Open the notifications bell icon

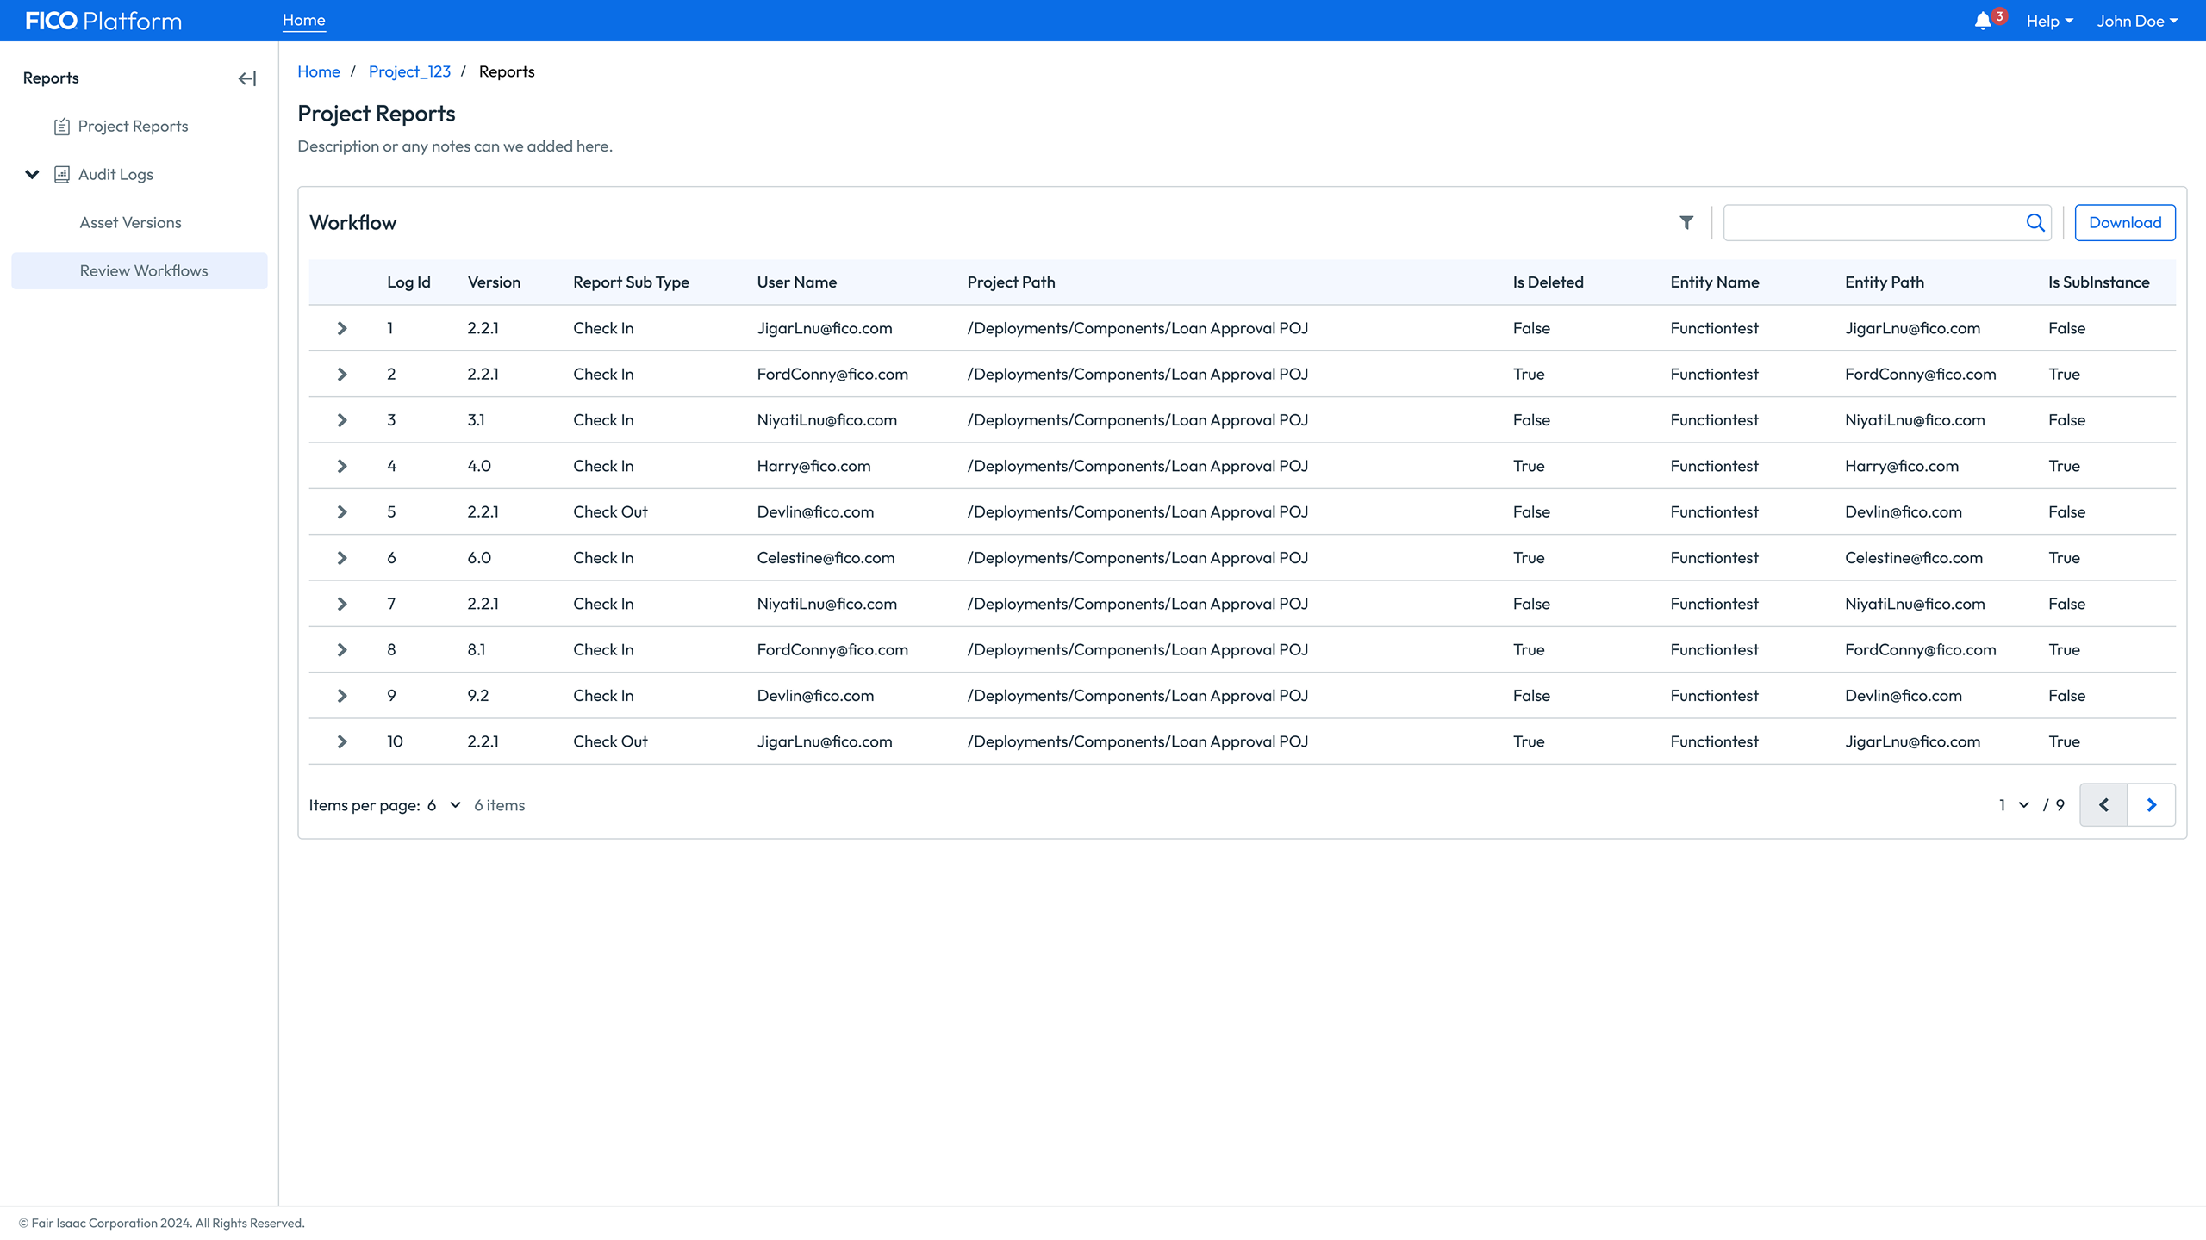coord(1983,21)
